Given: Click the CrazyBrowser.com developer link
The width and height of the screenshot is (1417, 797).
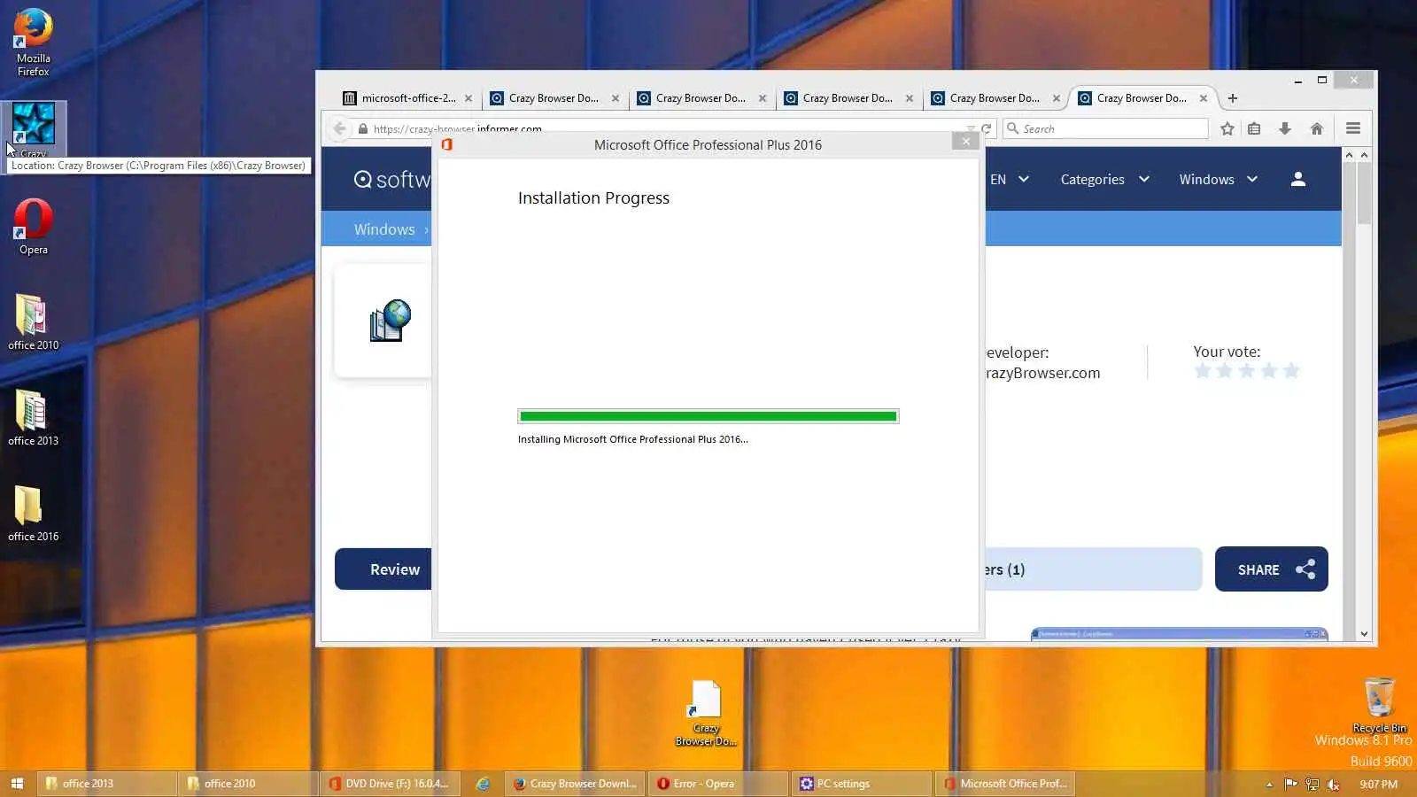Looking at the screenshot, I should point(1042,373).
